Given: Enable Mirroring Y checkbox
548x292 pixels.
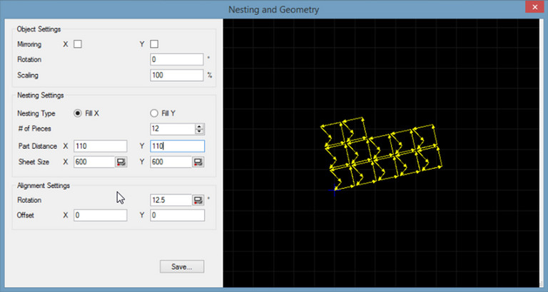Looking at the screenshot, I should [154, 44].
